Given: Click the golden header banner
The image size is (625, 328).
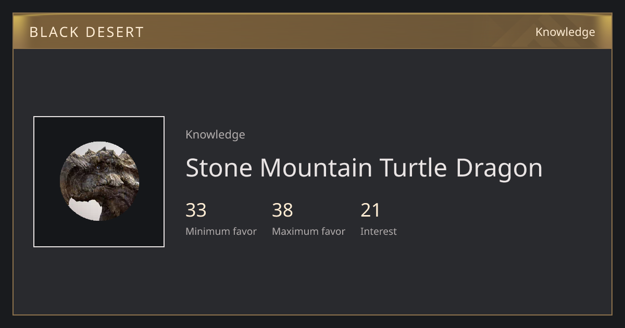Looking at the screenshot, I should (x=312, y=31).
